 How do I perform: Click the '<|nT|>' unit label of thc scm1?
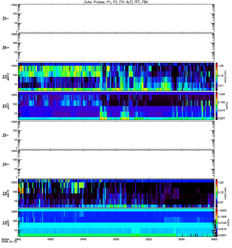[229, 223]
